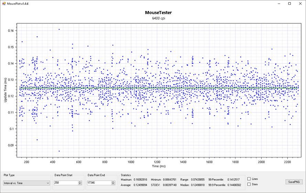
Task: Click the 0.09 y-axis tick label
Action: tap(11, 145)
